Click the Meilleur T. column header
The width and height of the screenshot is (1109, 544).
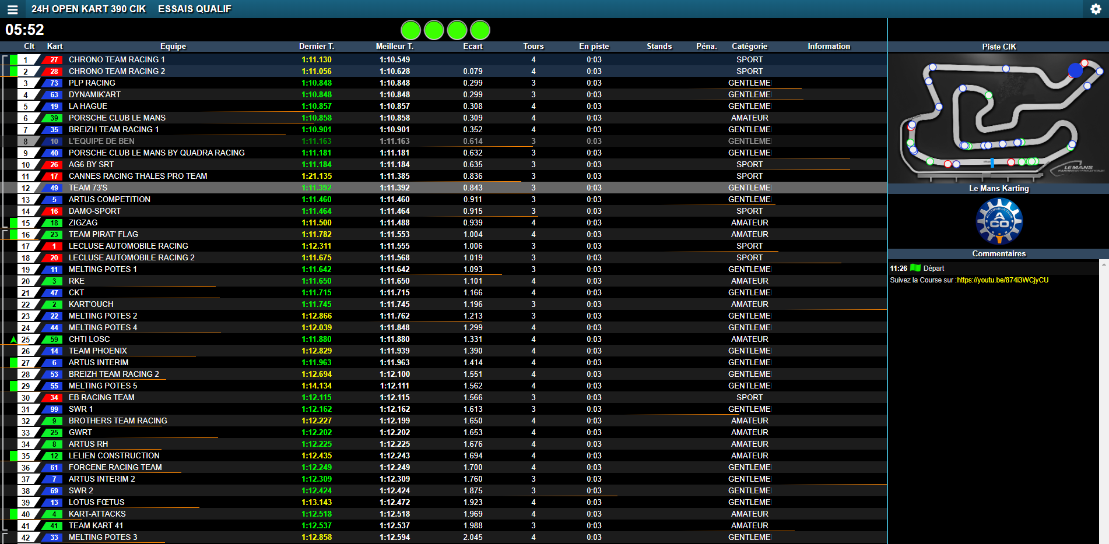tap(395, 47)
